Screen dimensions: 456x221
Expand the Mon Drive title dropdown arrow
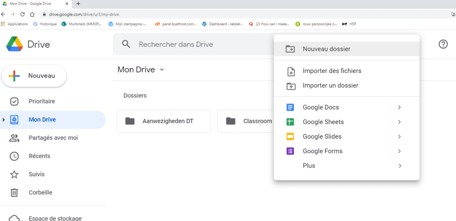[162, 70]
